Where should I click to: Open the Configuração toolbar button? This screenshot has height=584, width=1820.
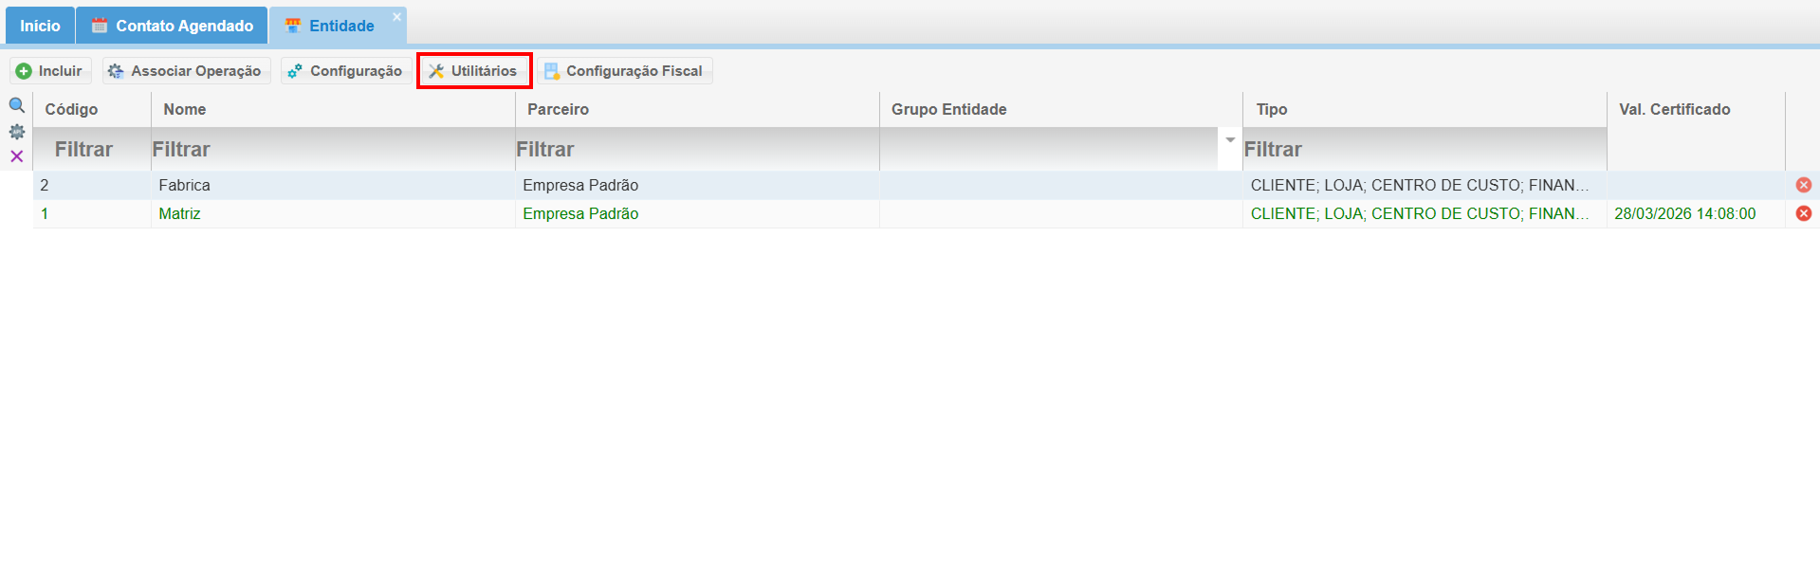[x=346, y=71]
